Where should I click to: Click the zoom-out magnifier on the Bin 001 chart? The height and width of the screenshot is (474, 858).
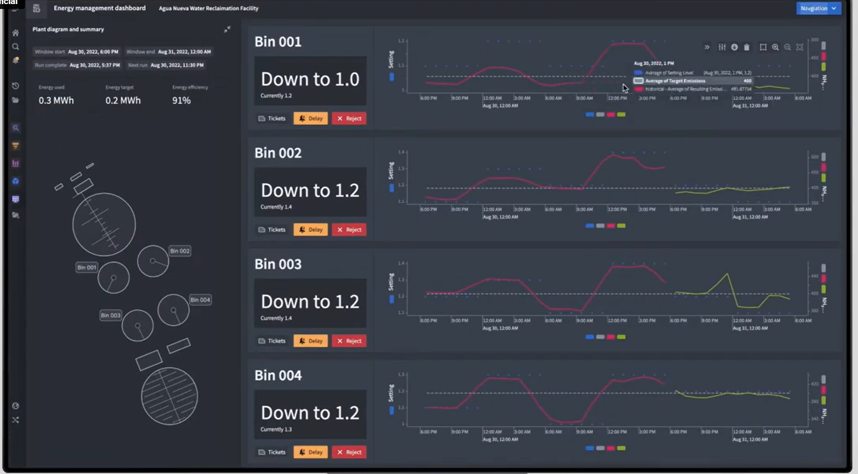[x=787, y=47]
